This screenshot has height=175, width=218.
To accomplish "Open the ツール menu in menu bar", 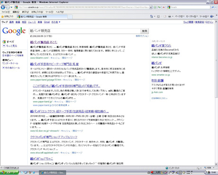I will [49, 12].
